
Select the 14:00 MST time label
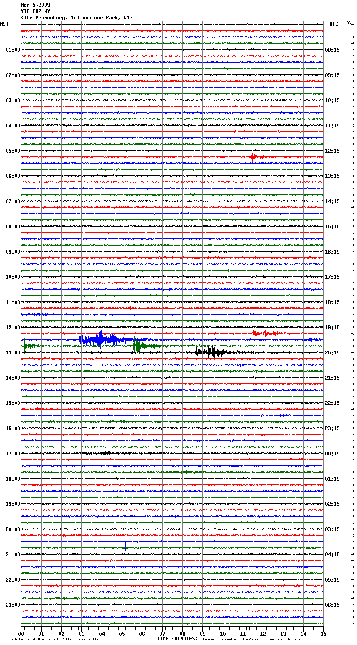pyautogui.click(x=13, y=378)
